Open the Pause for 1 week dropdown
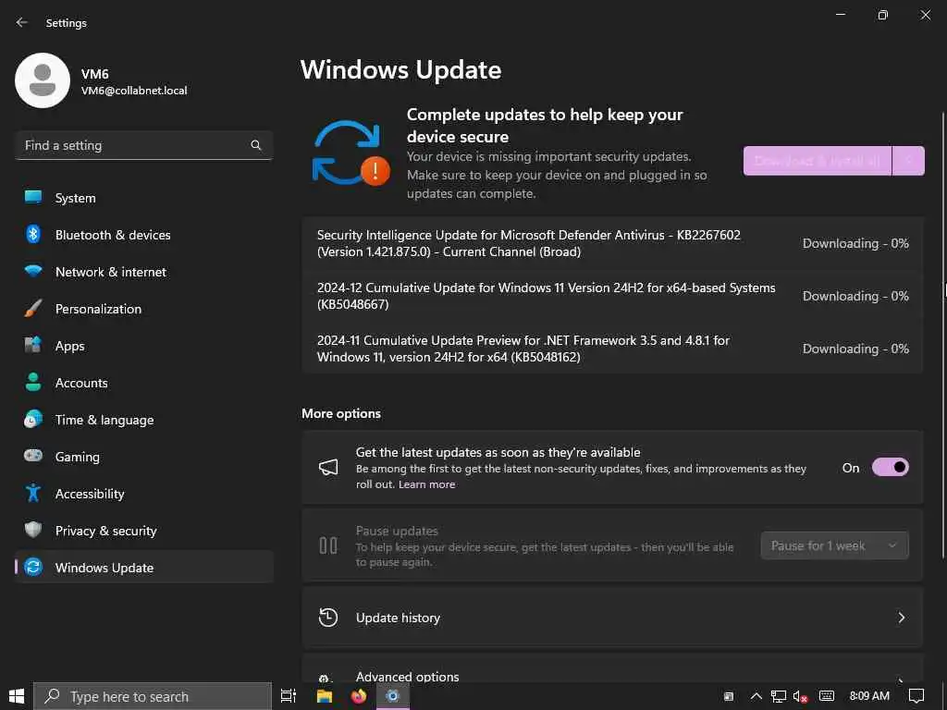The height and width of the screenshot is (710, 947). (x=835, y=545)
